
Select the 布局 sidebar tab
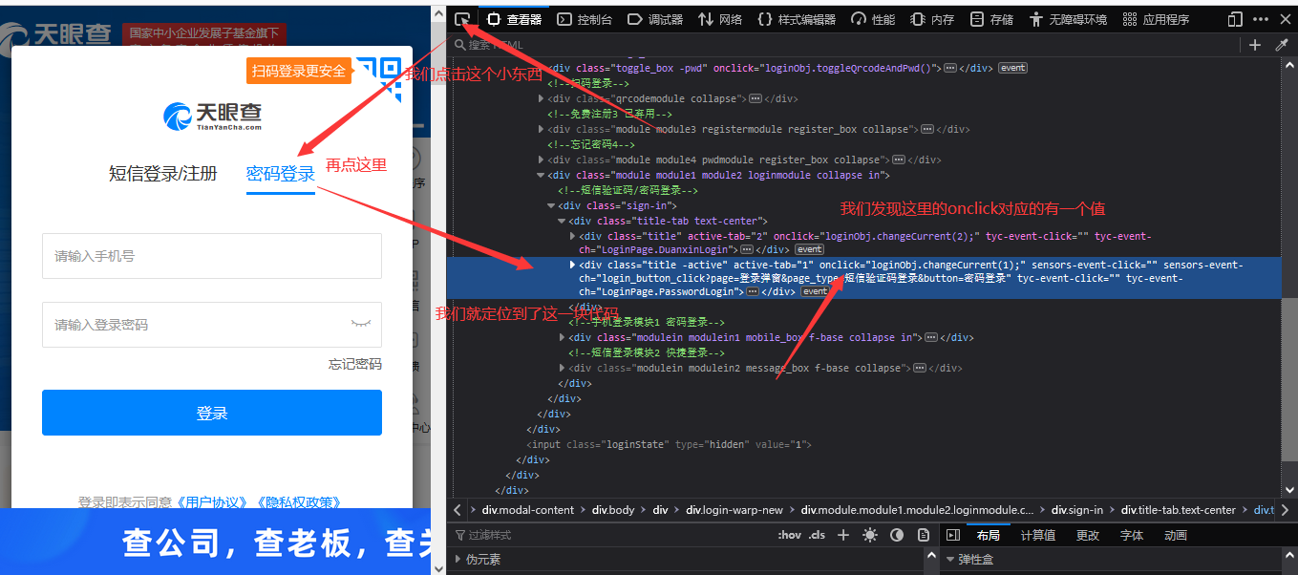tap(988, 535)
